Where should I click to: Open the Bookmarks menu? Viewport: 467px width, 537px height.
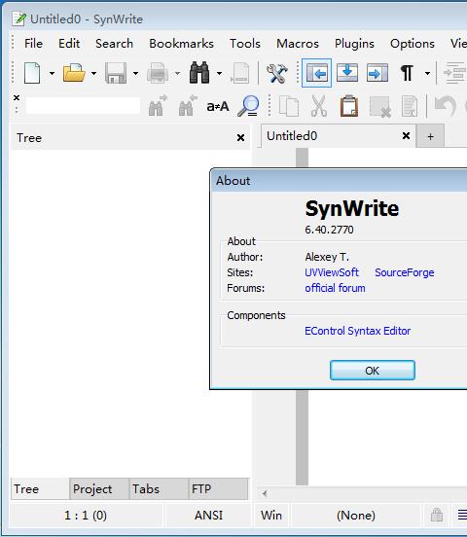click(181, 44)
